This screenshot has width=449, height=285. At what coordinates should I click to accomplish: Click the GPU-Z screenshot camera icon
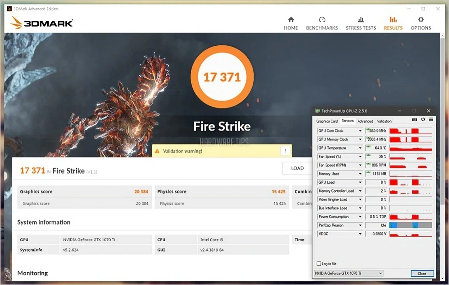tap(415, 120)
